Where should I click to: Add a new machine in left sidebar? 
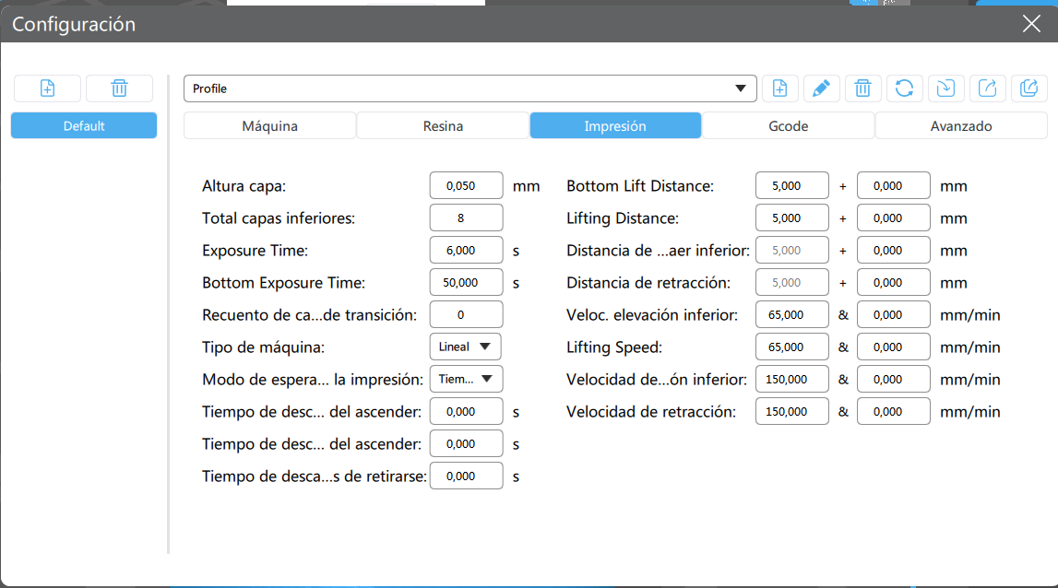47,88
